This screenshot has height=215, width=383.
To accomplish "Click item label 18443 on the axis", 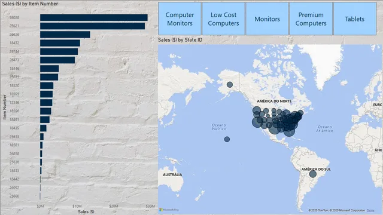I will tap(14, 171).
